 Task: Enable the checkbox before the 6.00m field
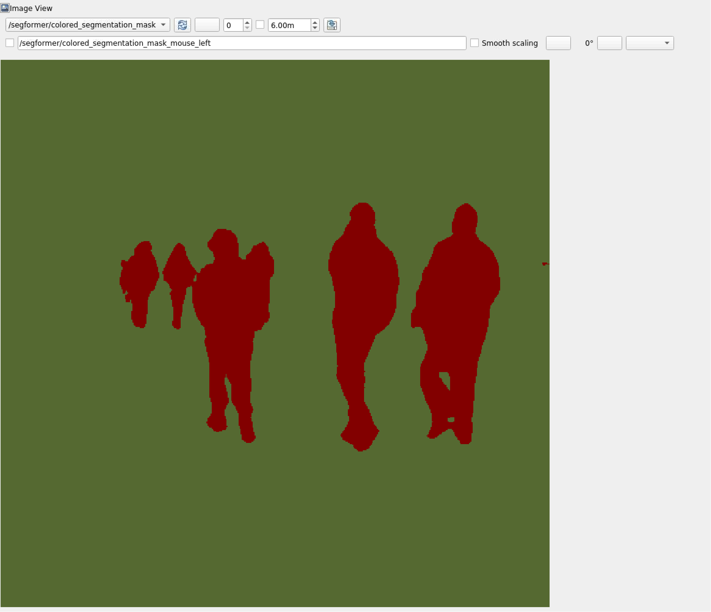260,25
